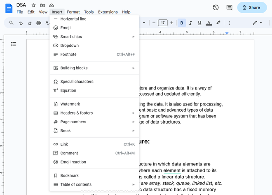Expand Headers & footers submenu
This screenshot has height=195, width=272.
click(x=94, y=113)
